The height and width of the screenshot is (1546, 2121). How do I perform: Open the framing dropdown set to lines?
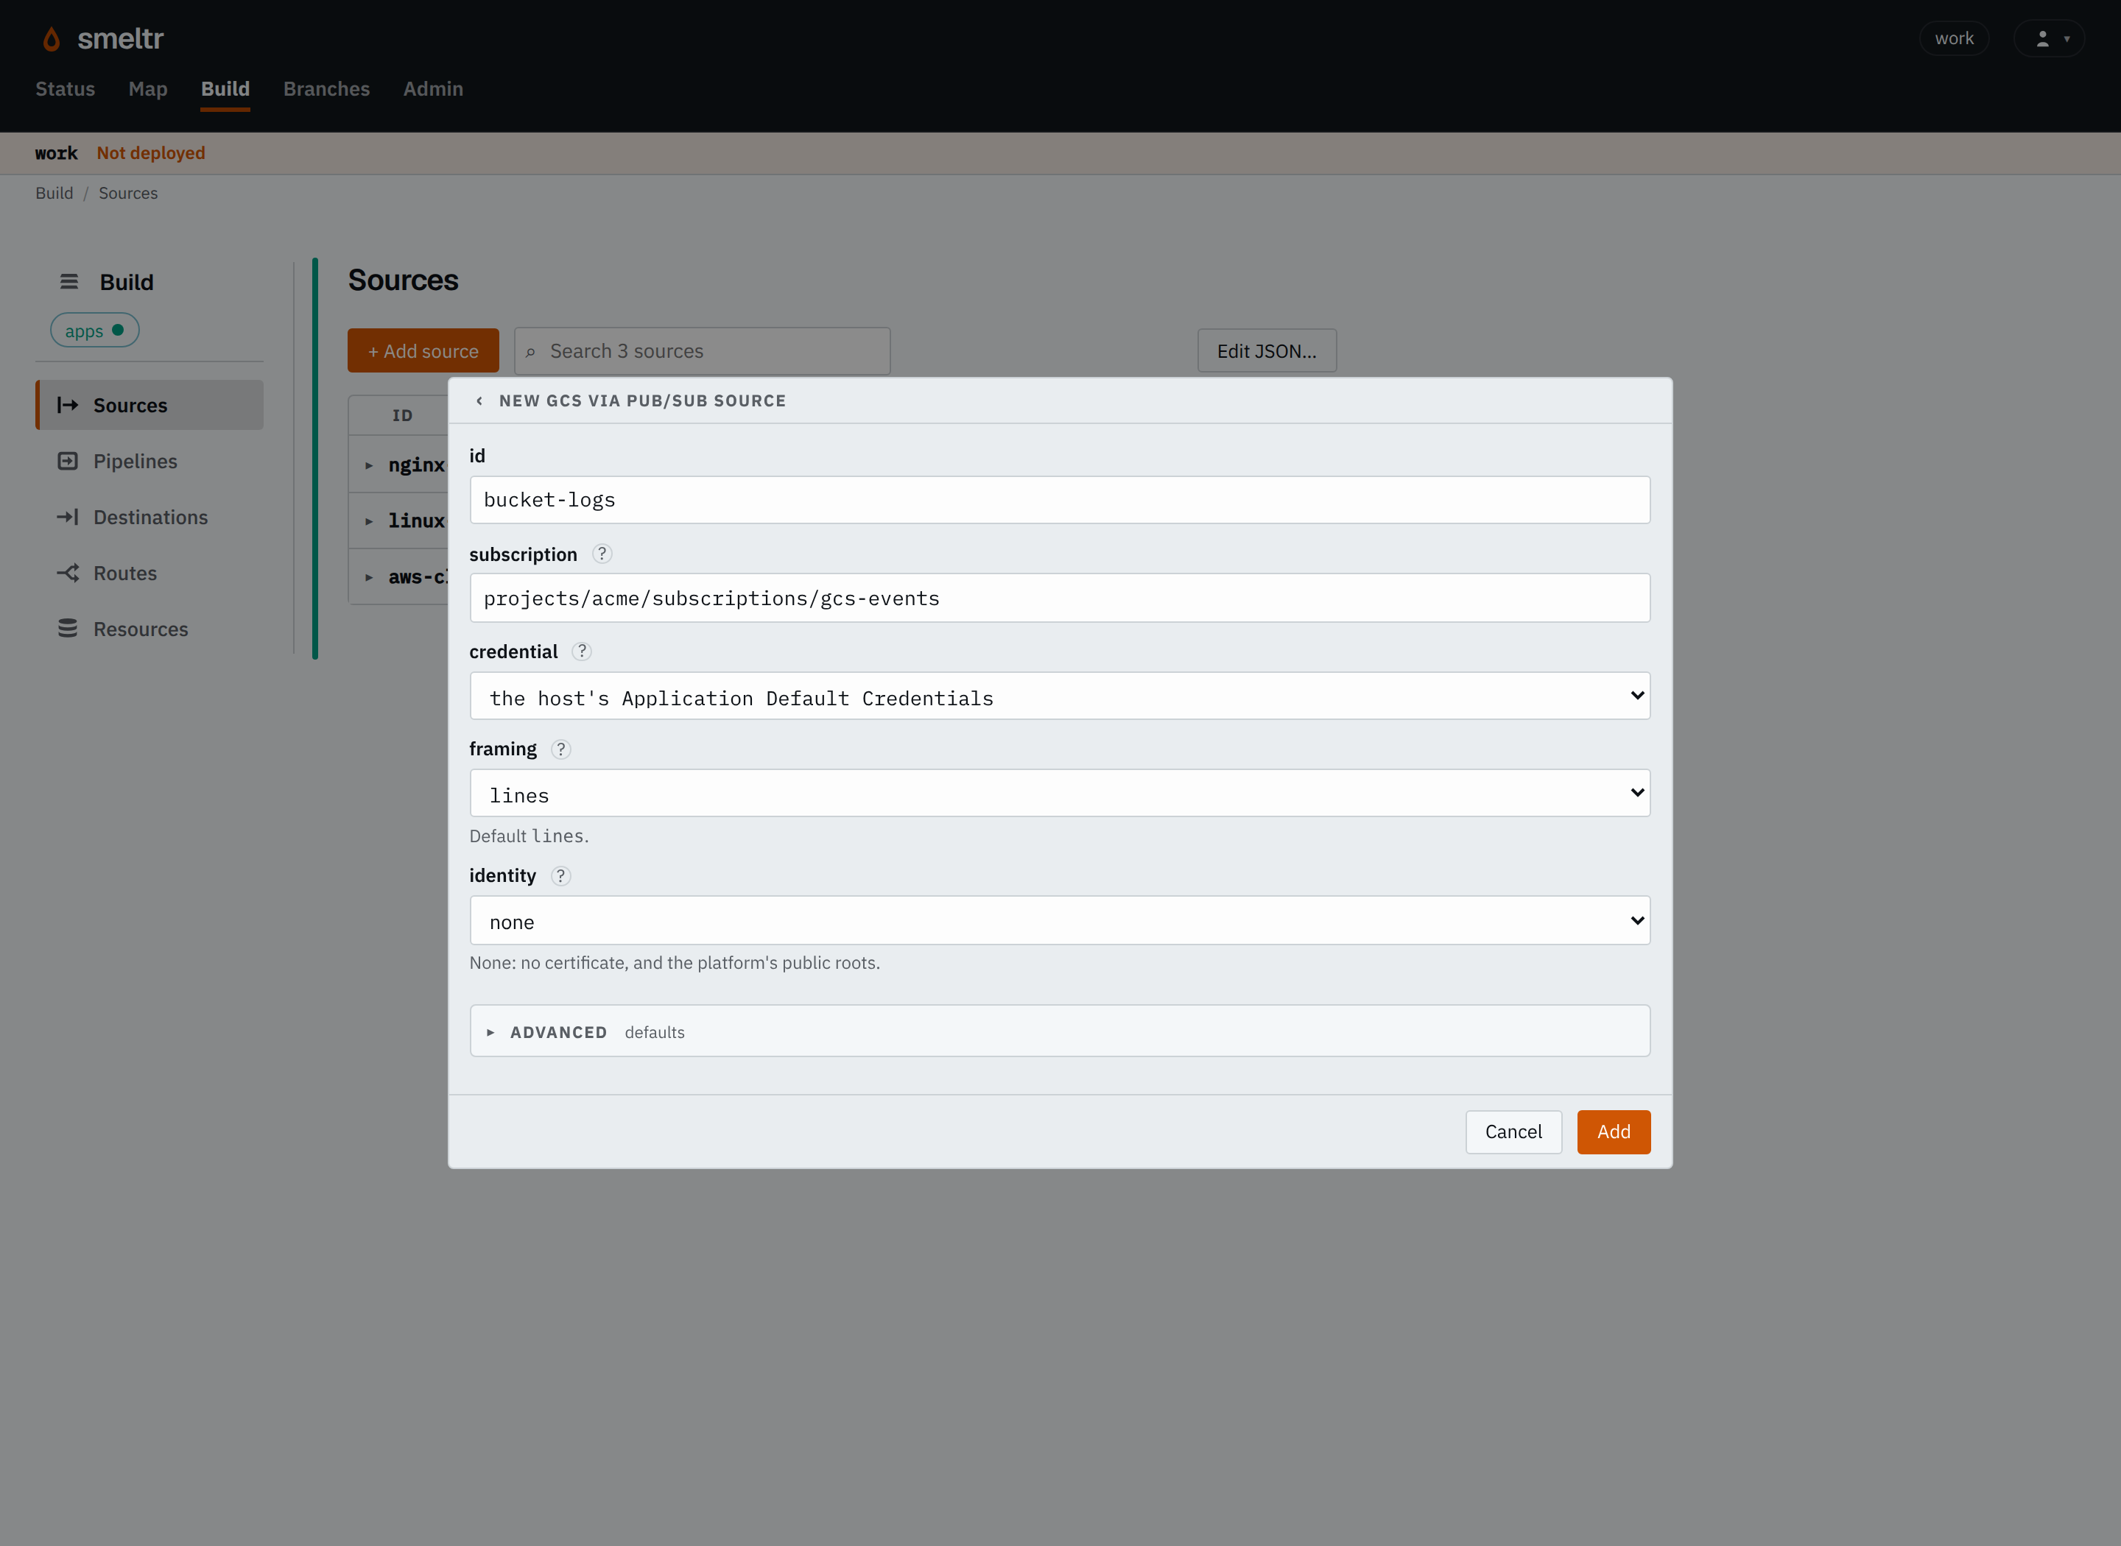click(x=1060, y=794)
